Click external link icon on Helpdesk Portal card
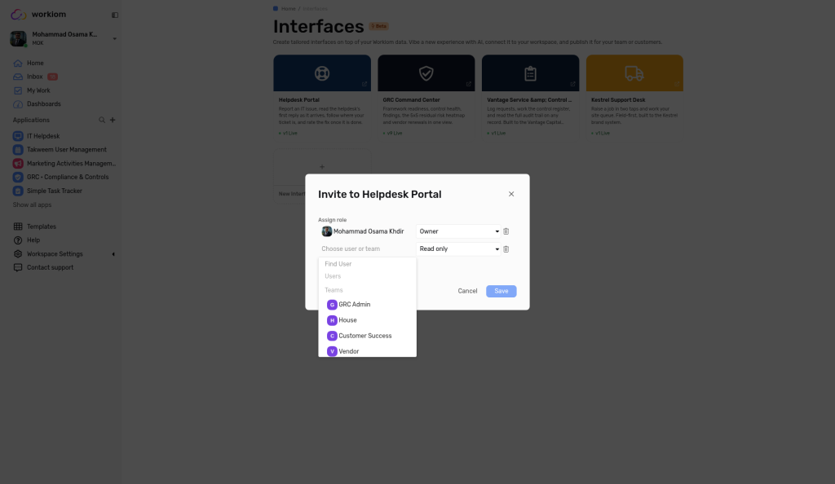The image size is (835, 484). 364,84
